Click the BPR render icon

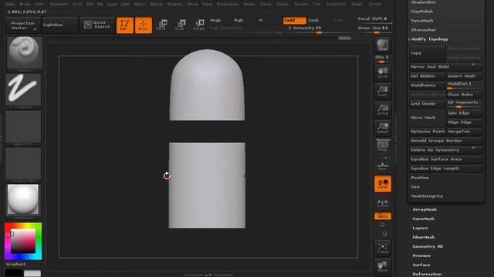[x=383, y=45]
